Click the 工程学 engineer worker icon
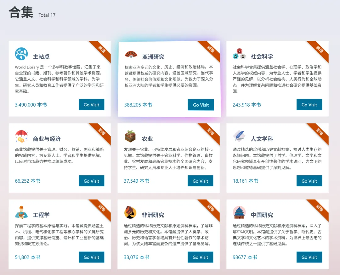This screenshot has width=340, height=275. tap(21, 212)
